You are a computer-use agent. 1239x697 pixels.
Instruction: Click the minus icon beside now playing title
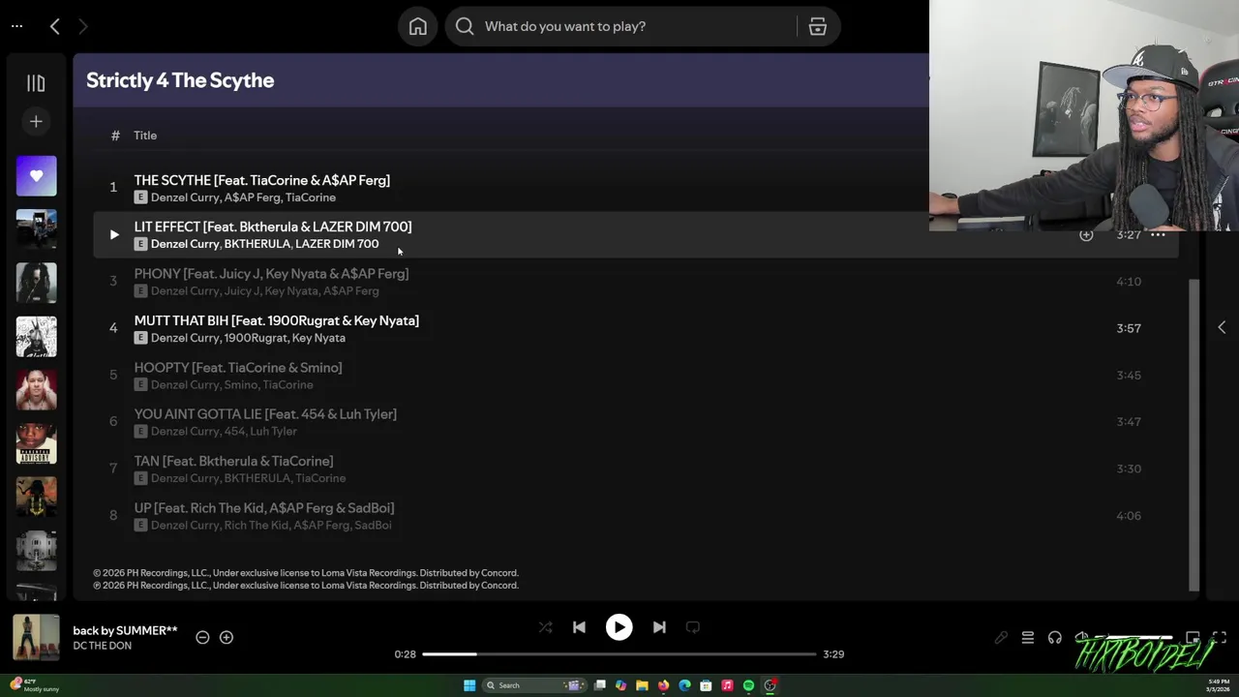click(202, 637)
